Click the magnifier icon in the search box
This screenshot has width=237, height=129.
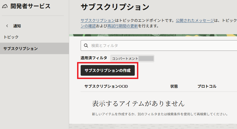[x=86, y=45]
